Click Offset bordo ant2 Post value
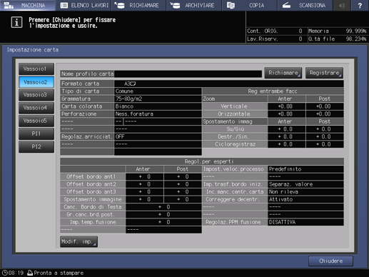 pyautogui.click(x=183, y=184)
